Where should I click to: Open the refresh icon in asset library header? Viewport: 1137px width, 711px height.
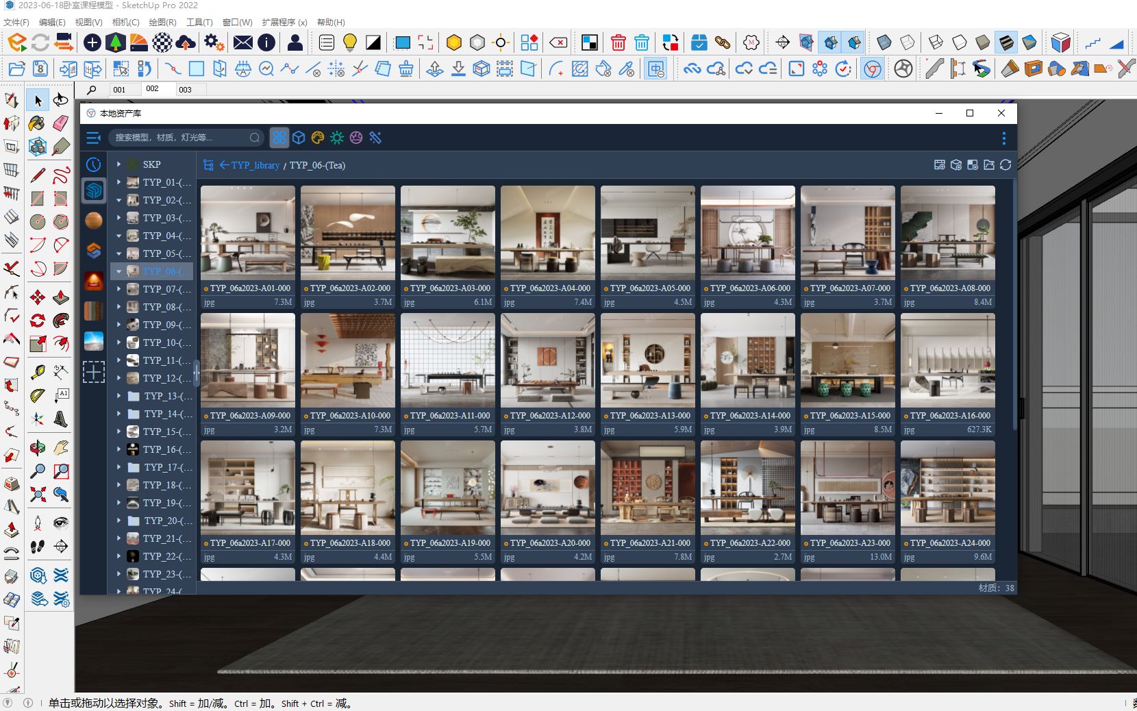[x=1005, y=165]
